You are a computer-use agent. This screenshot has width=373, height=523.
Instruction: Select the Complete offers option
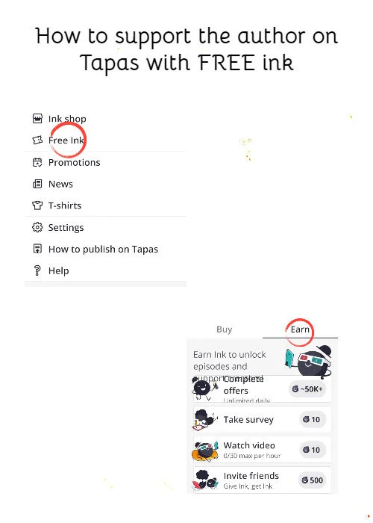[262, 389]
